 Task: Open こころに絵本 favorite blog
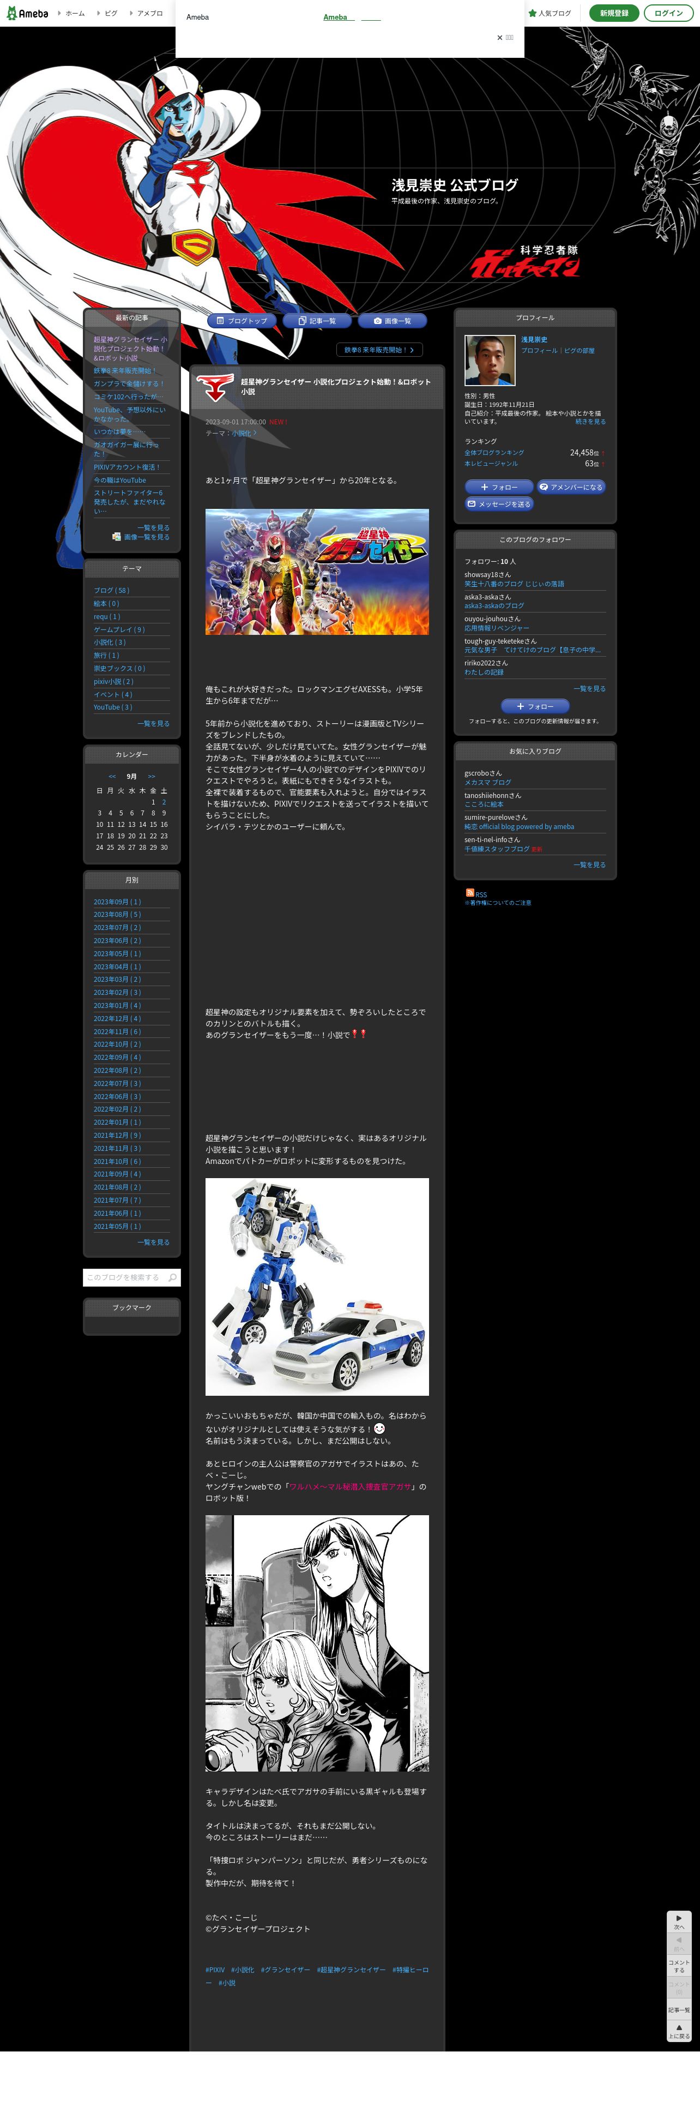[484, 804]
